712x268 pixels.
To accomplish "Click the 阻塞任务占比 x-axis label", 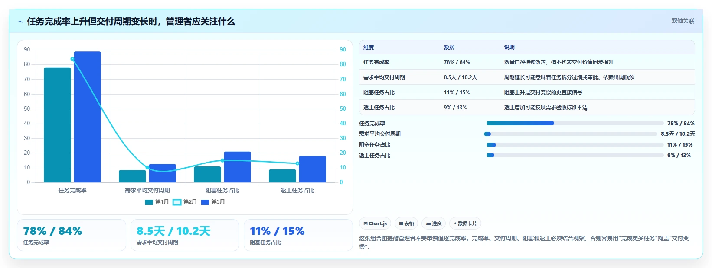I will coord(222,190).
